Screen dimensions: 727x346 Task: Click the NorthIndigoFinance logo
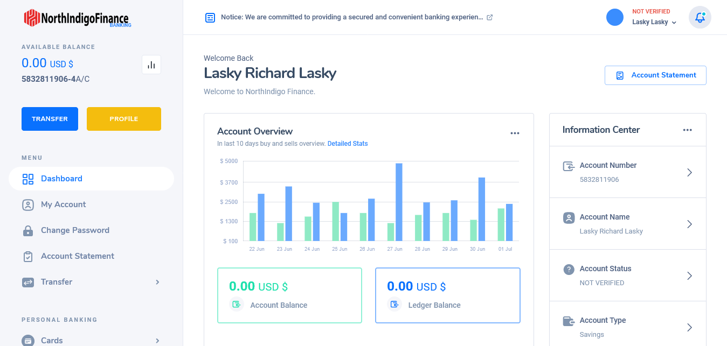[x=78, y=18]
